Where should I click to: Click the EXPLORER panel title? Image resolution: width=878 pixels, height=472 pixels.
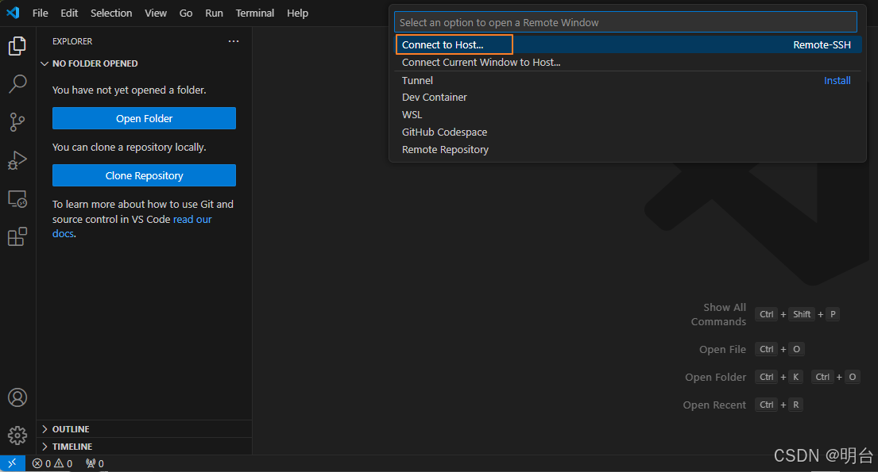tap(72, 41)
